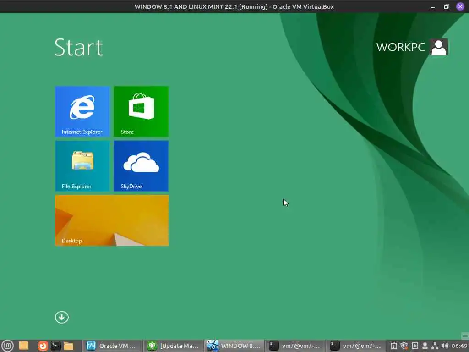Open the Files folder launcher in panel

[69, 346]
